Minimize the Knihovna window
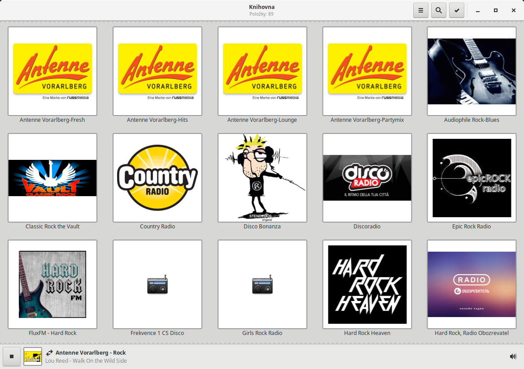This screenshot has width=524, height=369. [x=478, y=11]
